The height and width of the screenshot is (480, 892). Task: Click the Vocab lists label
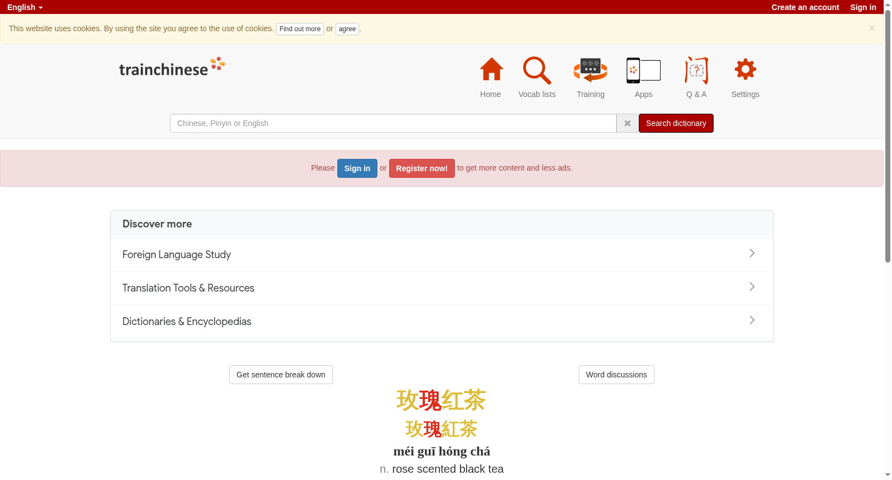point(537,94)
